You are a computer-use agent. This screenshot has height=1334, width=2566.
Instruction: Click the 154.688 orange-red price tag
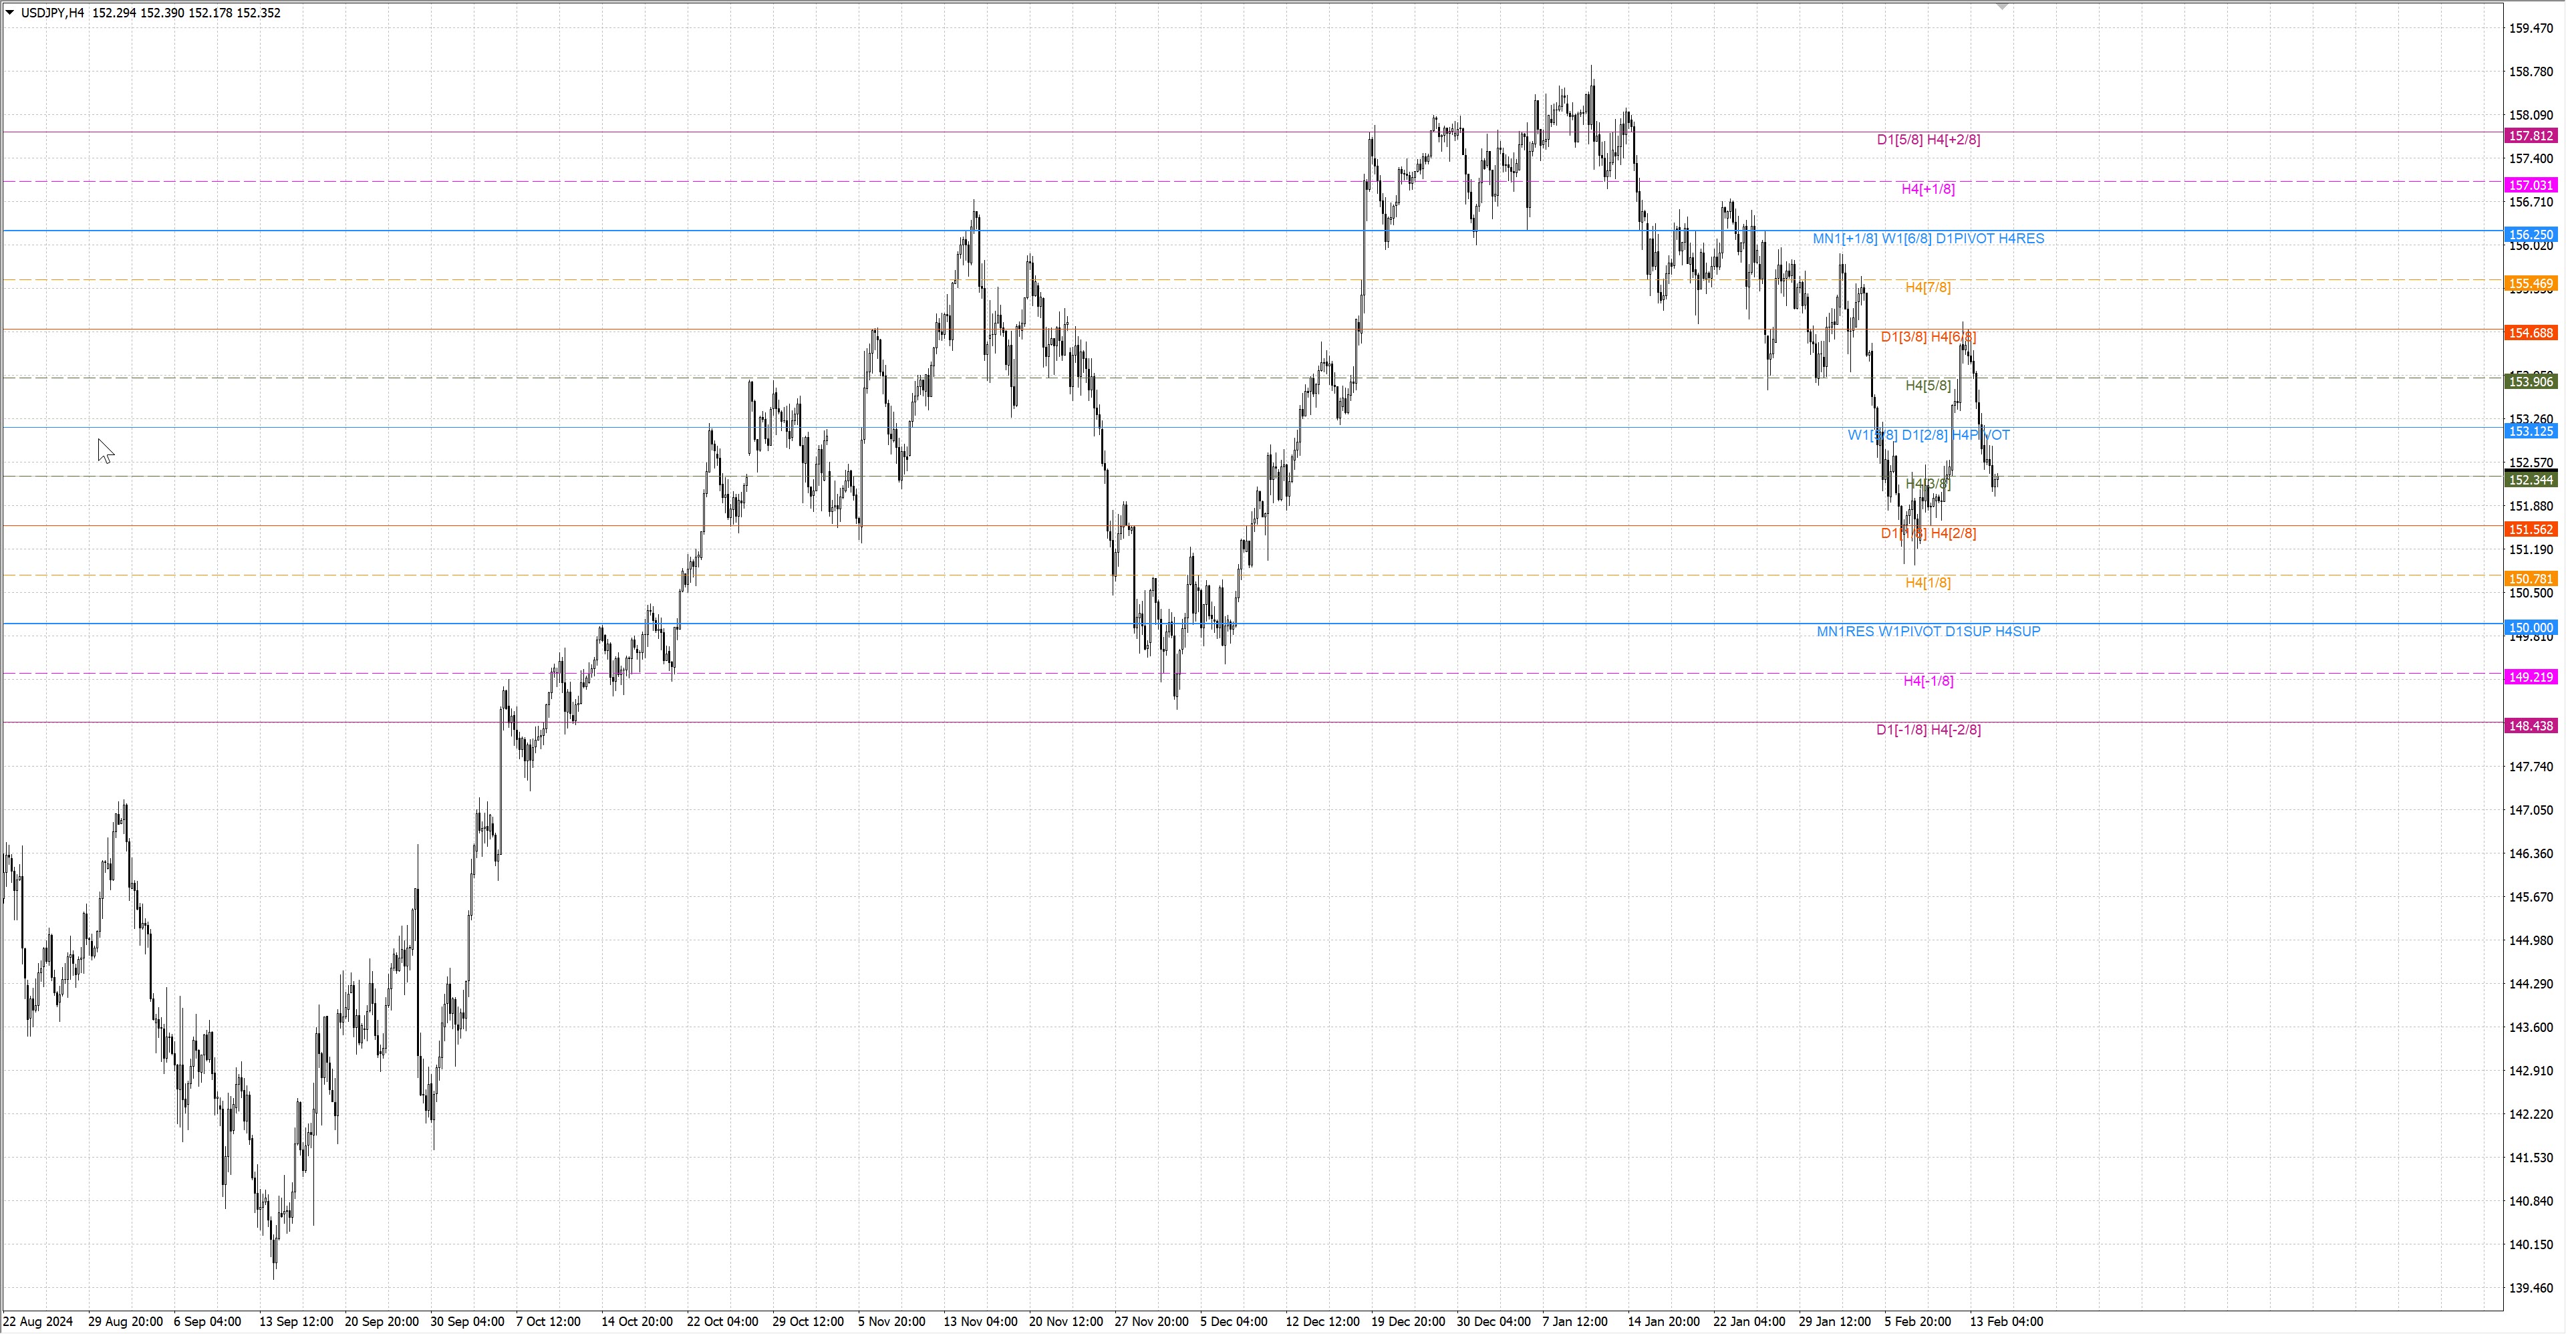2530,333
